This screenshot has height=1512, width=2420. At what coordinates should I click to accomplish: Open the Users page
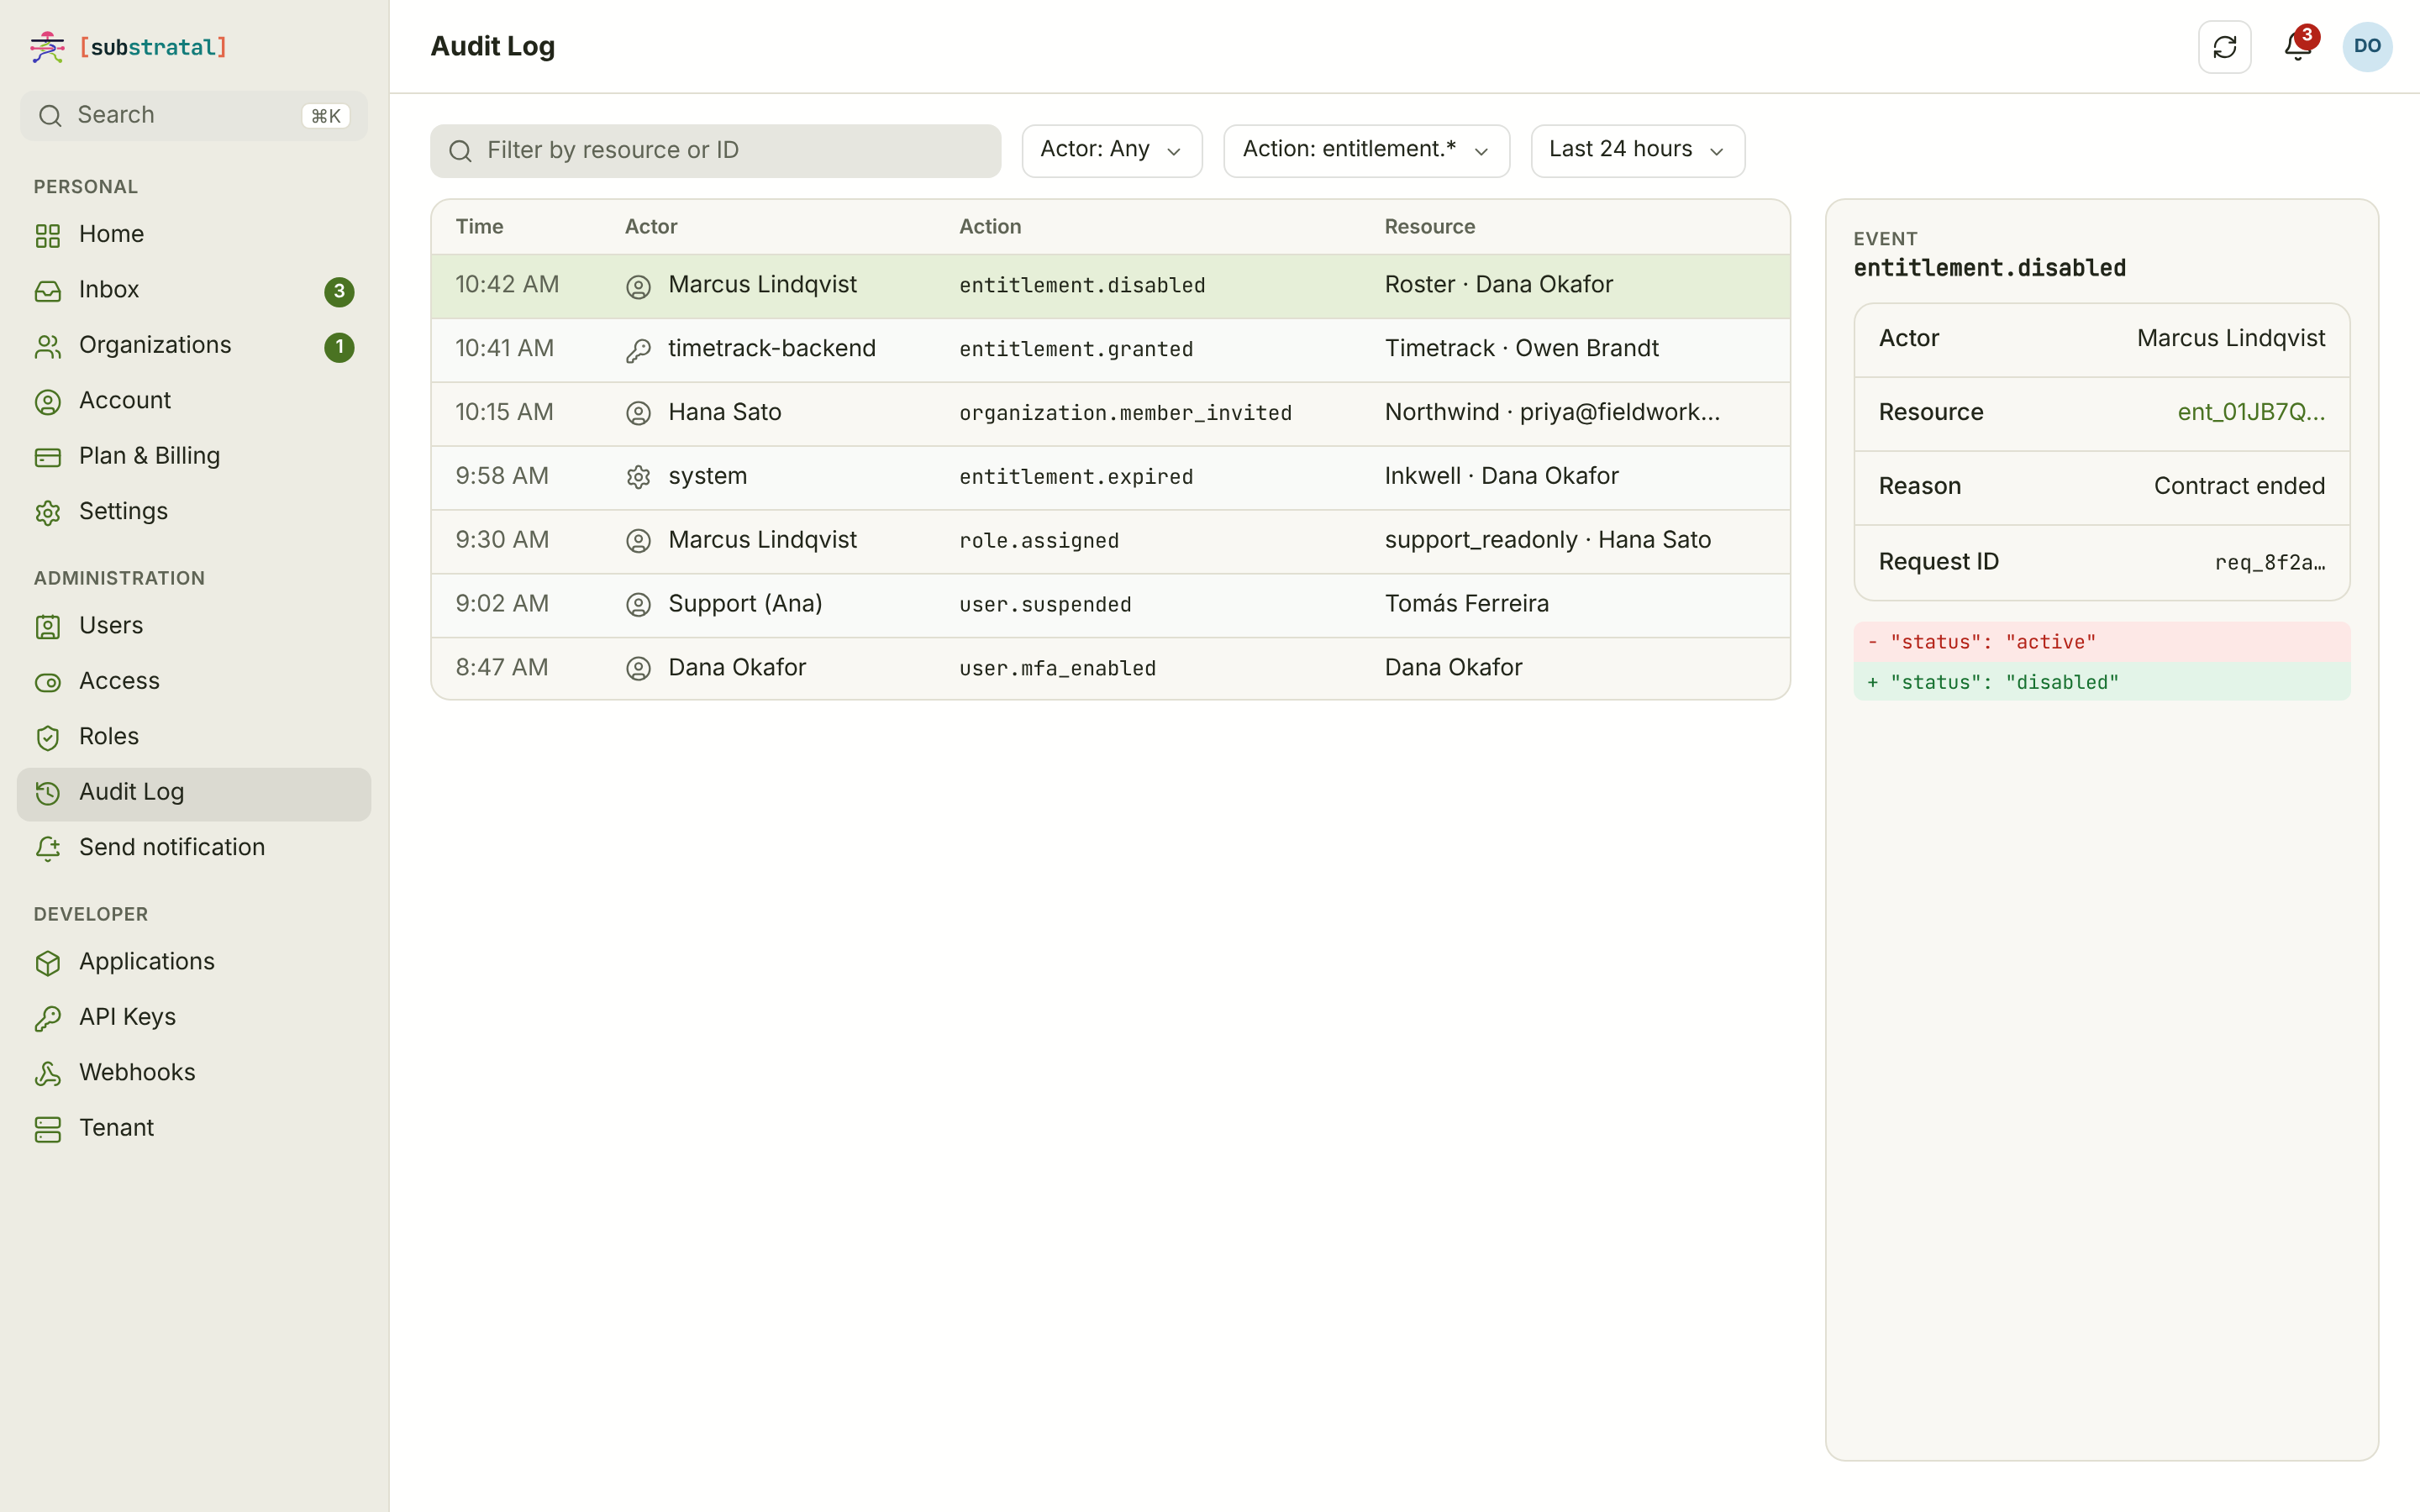point(194,626)
